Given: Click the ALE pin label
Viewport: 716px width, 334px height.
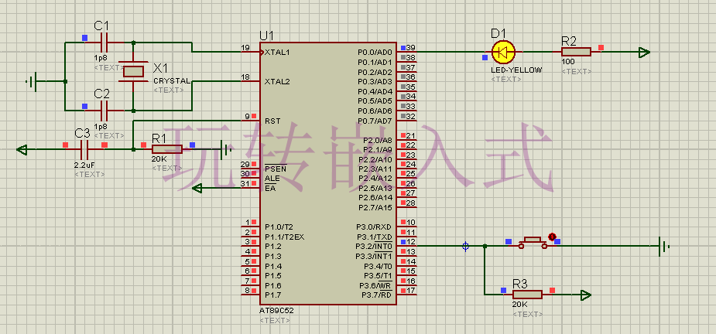Looking at the screenshot, I should pyautogui.click(x=271, y=179).
